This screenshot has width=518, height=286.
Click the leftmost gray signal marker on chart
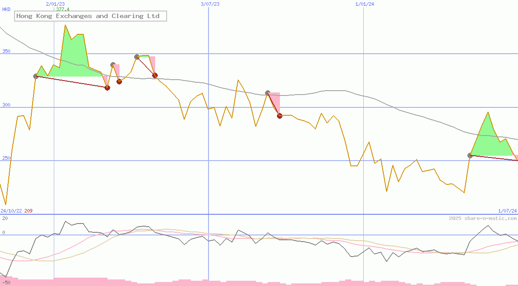point(36,76)
